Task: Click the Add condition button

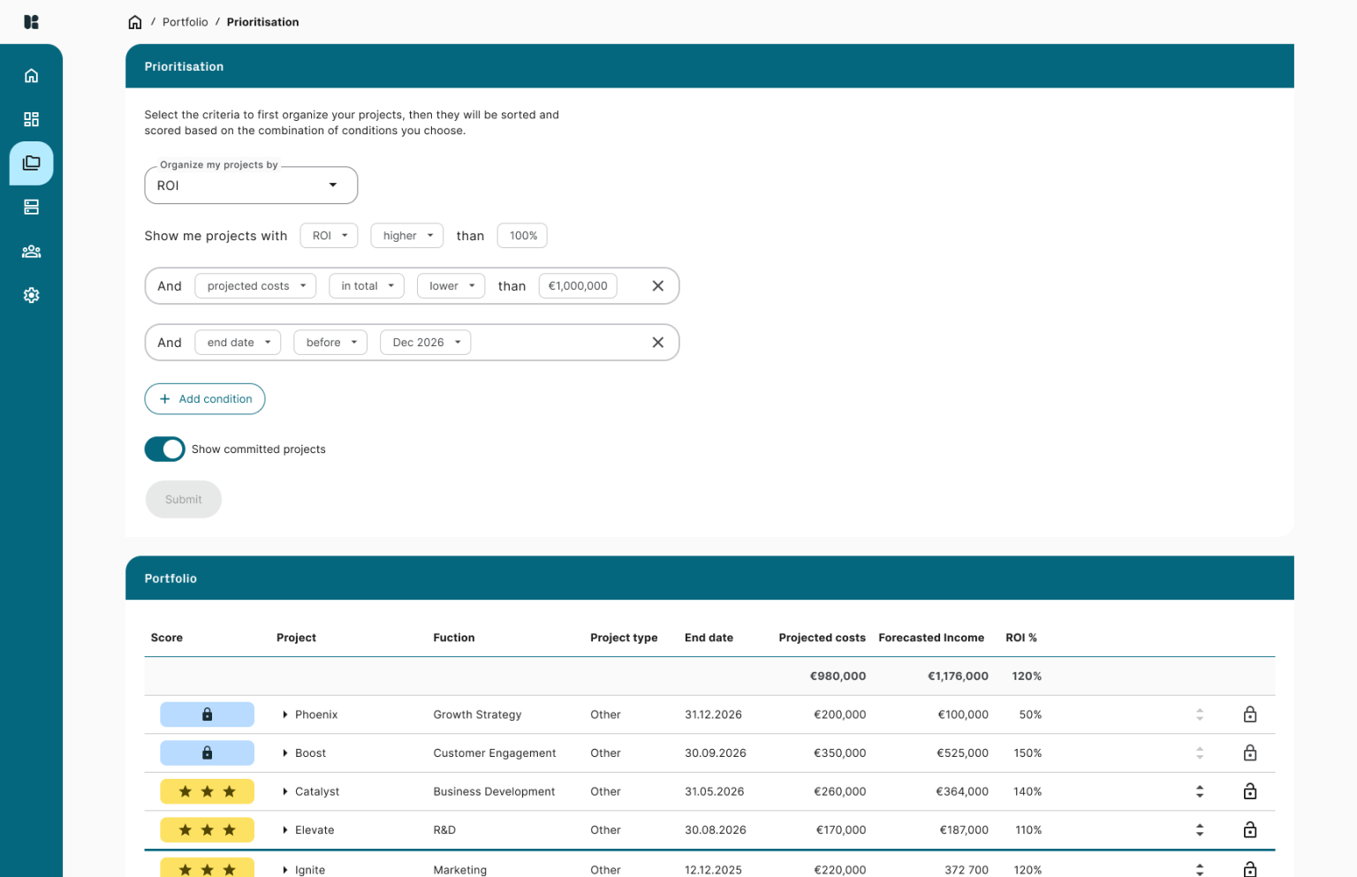Action: [x=204, y=398]
